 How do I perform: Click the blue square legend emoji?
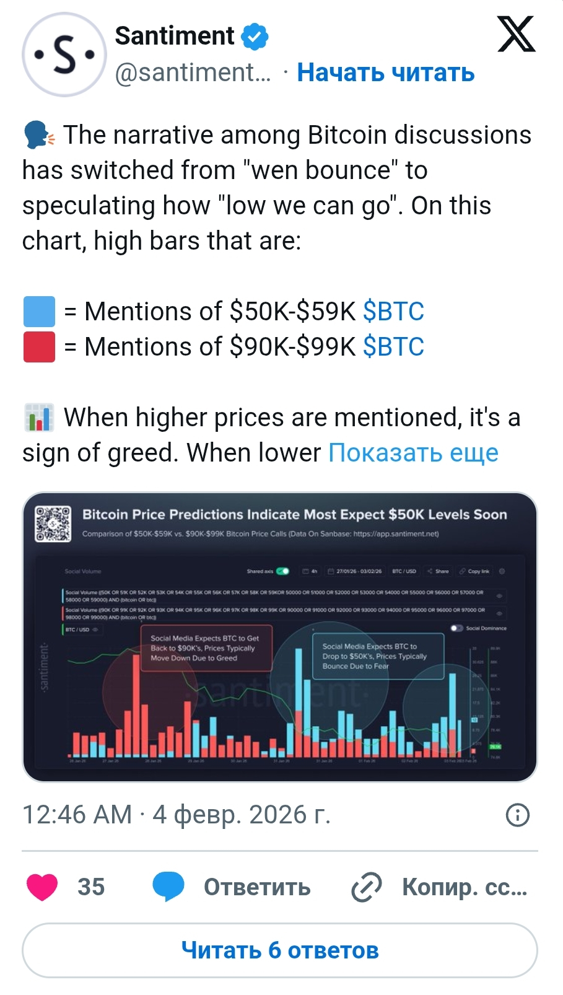pos(39,311)
